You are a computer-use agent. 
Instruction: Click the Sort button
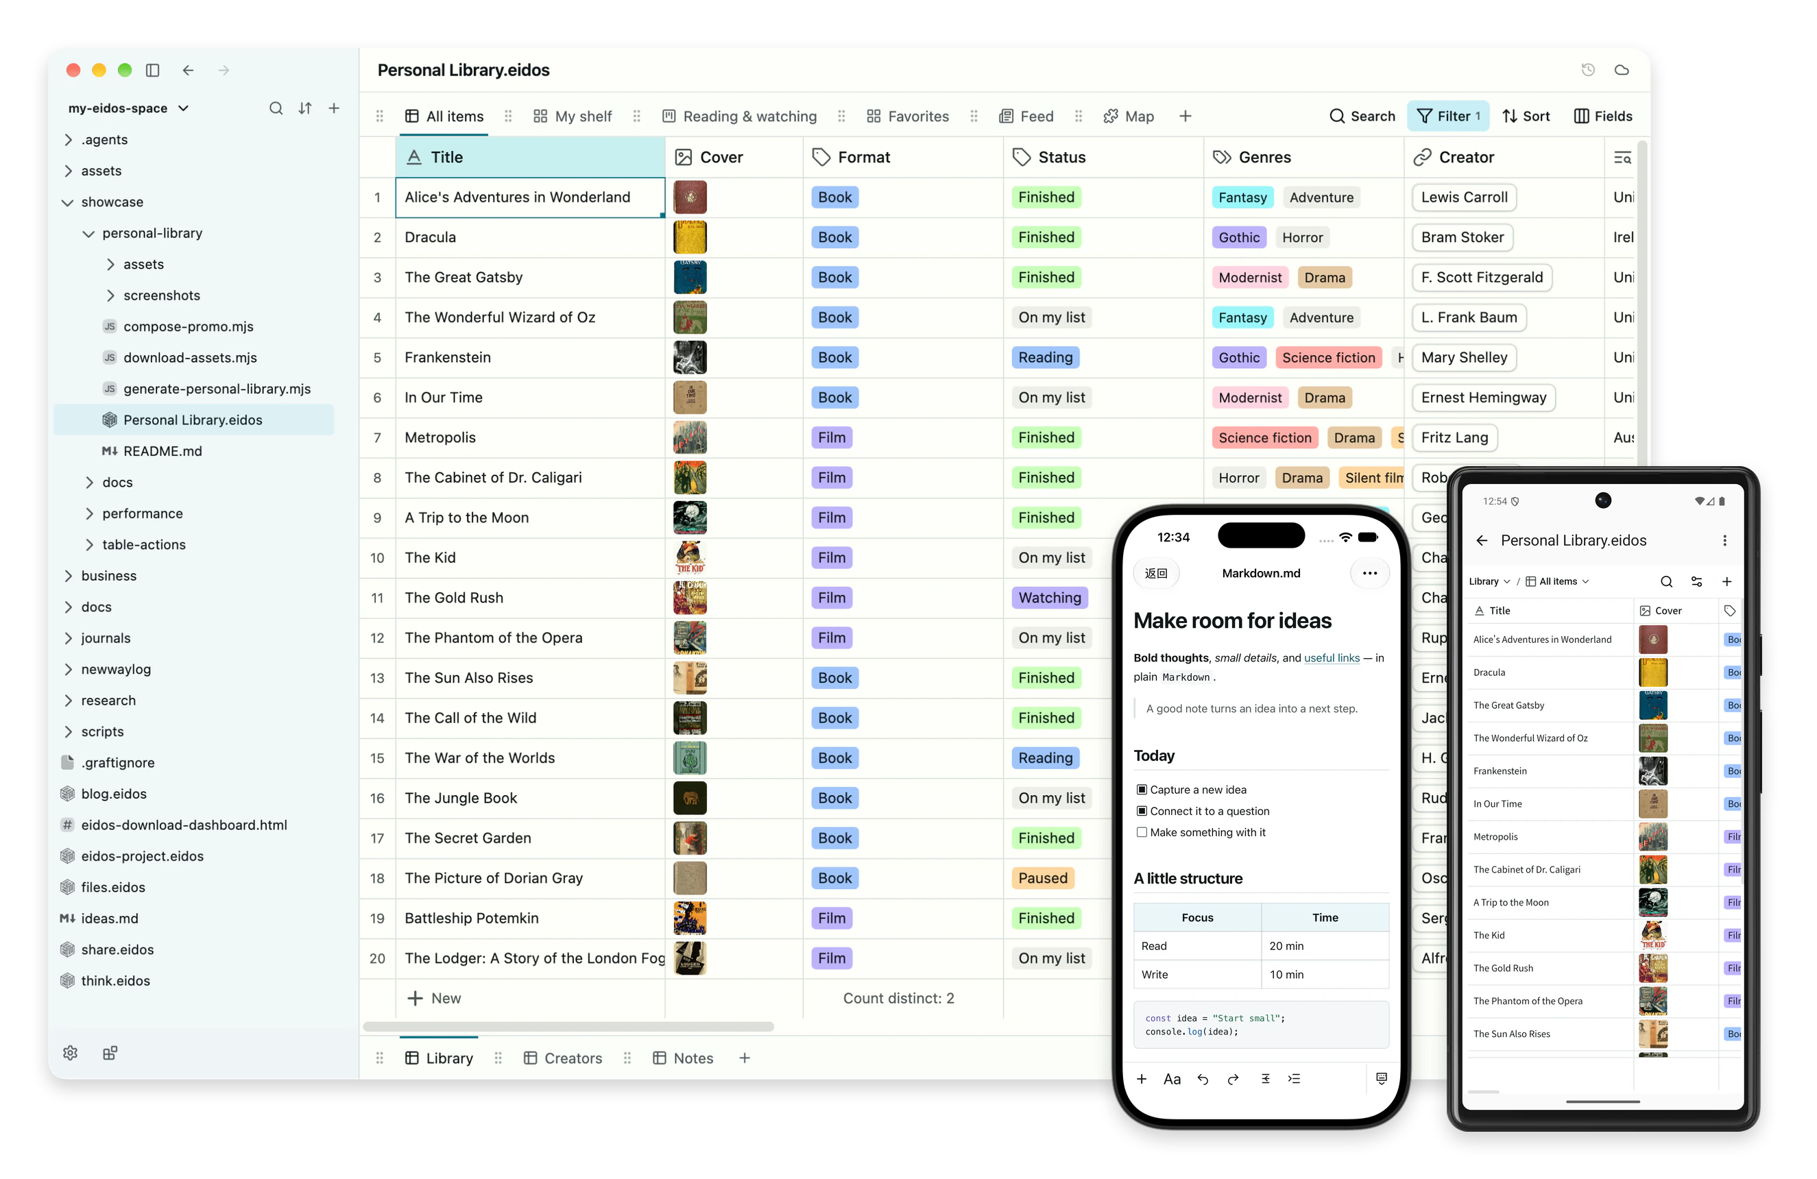pos(1526,116)
